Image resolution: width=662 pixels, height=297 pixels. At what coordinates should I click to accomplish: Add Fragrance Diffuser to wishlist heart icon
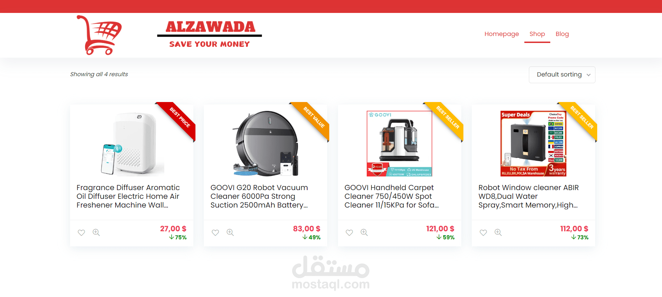81,233
